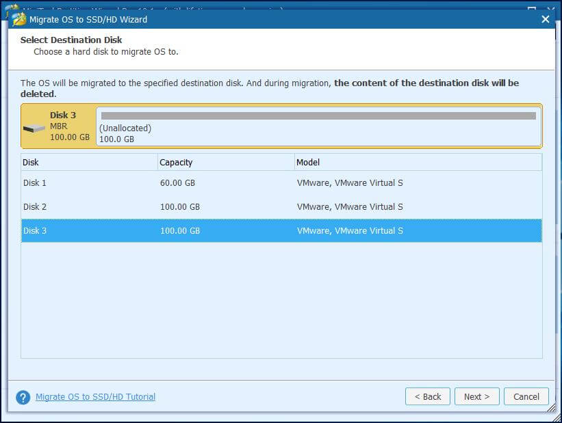
Task: Click the Next button
Action: pyautogui.click(x=476, y=396)
